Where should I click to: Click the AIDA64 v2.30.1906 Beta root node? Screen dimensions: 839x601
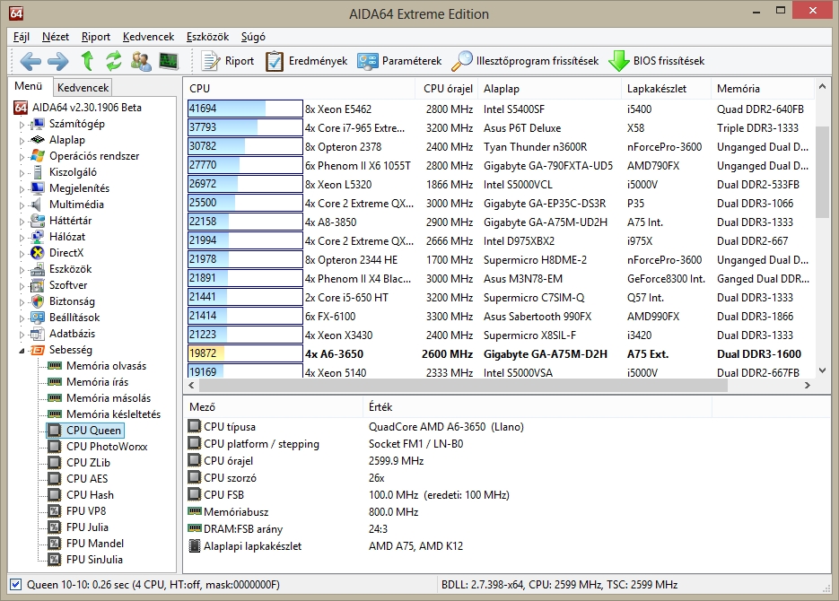tap(87, 108)
